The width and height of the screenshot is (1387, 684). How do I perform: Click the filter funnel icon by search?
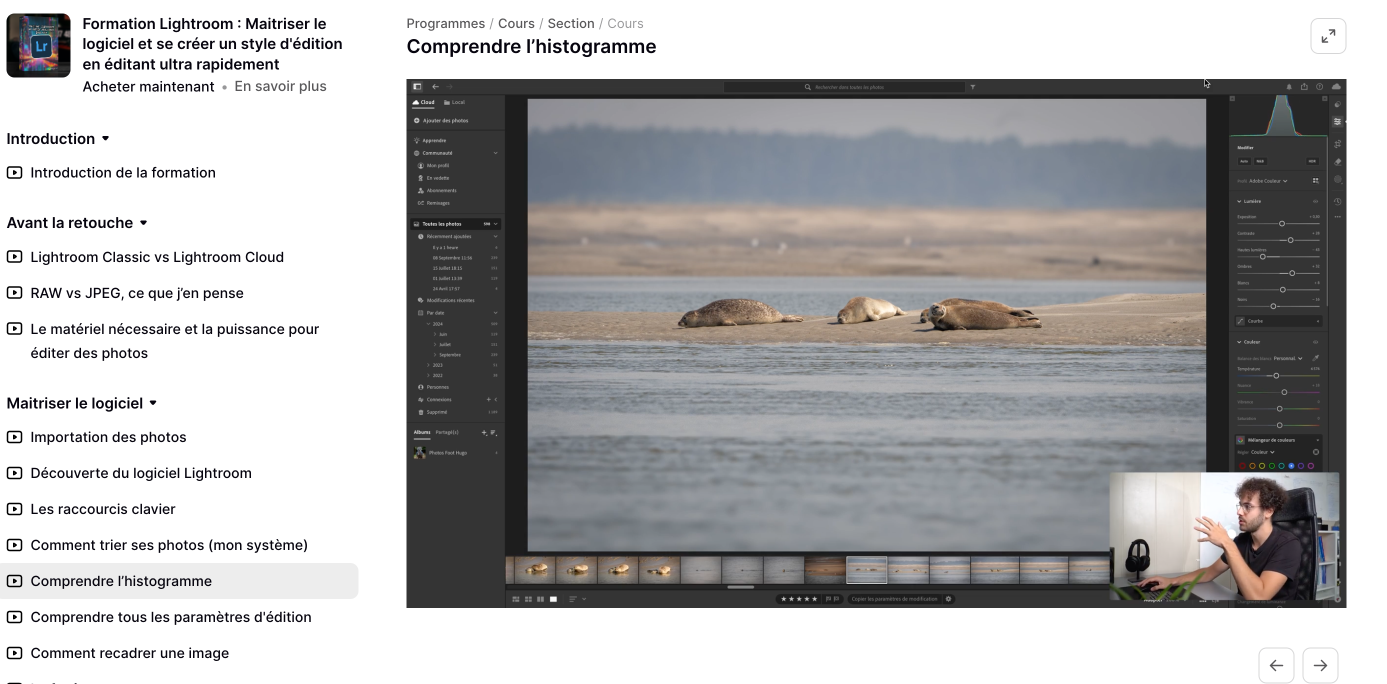(973, 86)
